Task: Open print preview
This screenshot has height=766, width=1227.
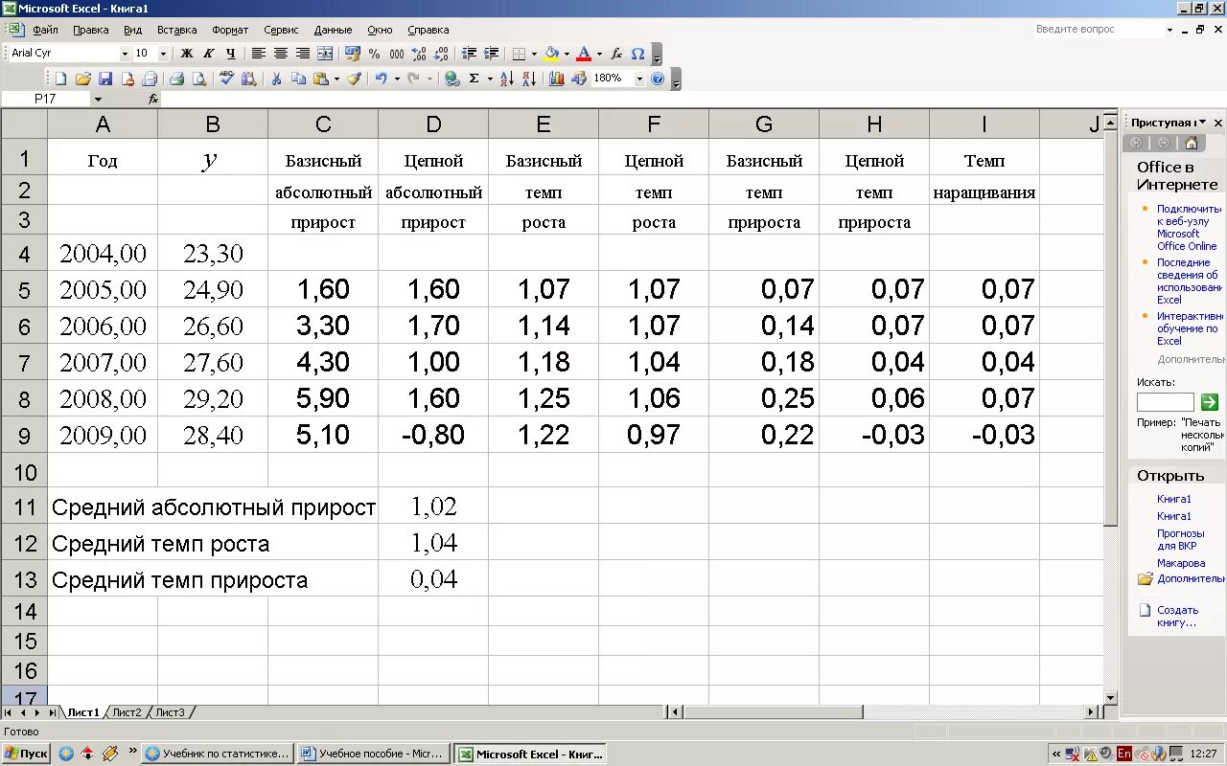Action: tap(198, 79)
